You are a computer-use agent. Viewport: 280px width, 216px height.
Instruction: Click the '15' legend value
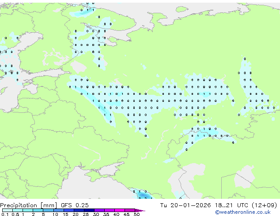coord(65,214)
